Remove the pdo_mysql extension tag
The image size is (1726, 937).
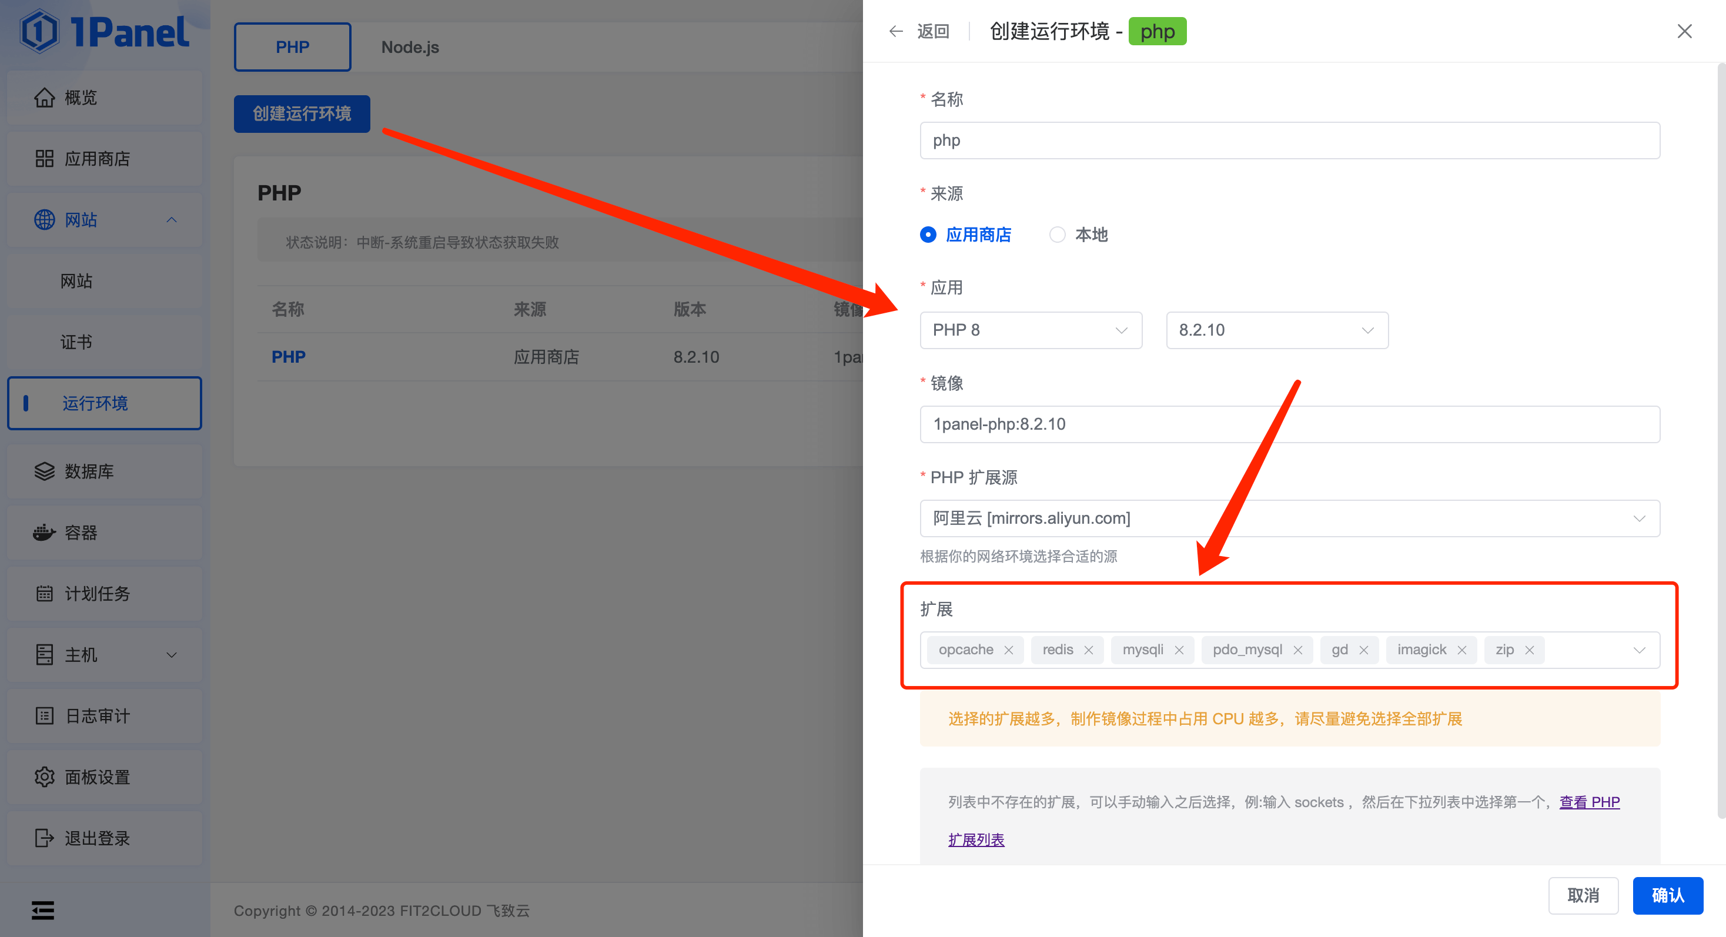pyautogui.click(x=1298, y=650)
